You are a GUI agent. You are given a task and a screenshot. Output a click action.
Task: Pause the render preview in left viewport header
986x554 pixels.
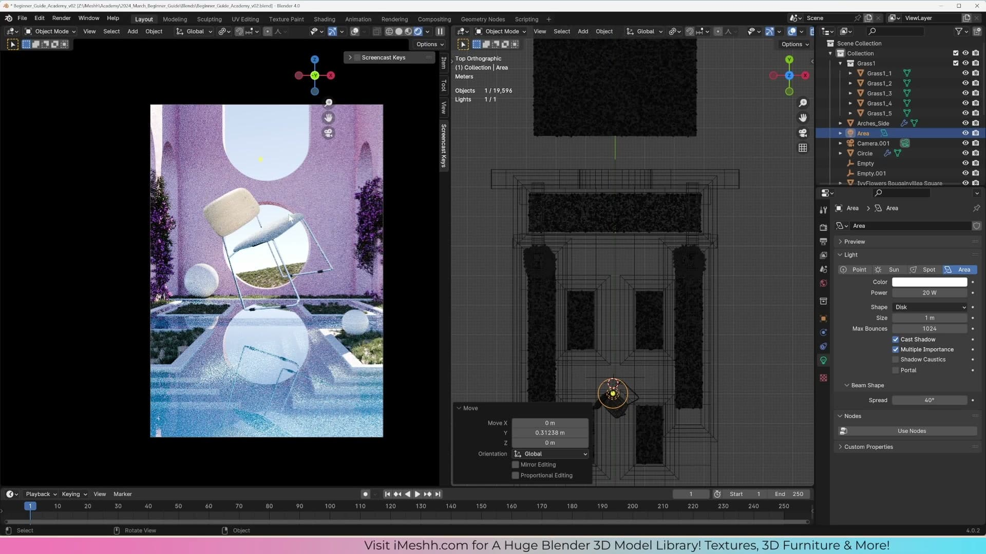click(440, 31)
